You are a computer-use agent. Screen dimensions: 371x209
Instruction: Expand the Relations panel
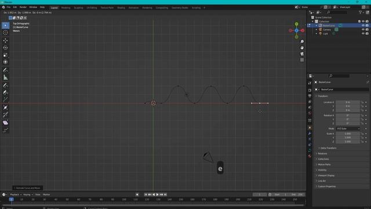coord(322,153)
